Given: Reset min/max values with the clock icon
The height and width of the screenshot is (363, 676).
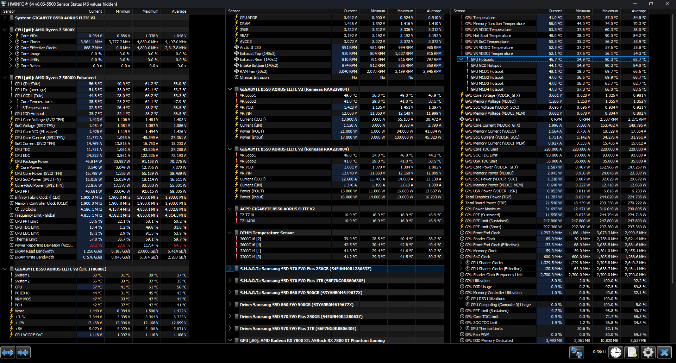Looking at the screenshot, I should pos(616,352).
